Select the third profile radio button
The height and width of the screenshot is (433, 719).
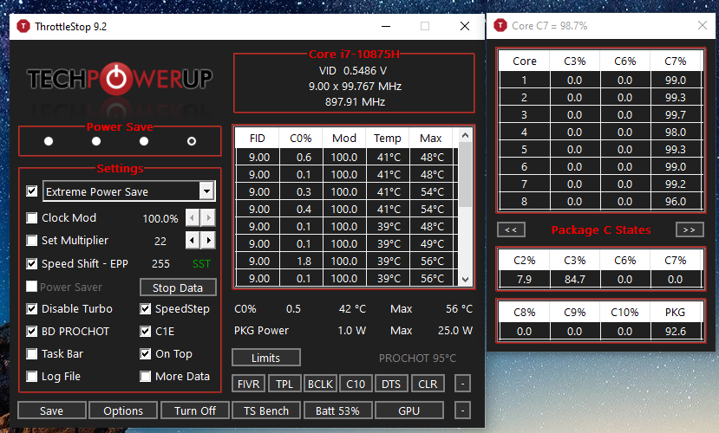pos(144,141)
